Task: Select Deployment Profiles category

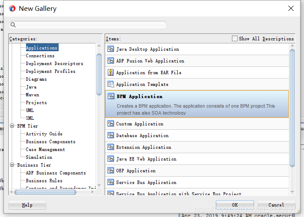Action: point(51,71)
